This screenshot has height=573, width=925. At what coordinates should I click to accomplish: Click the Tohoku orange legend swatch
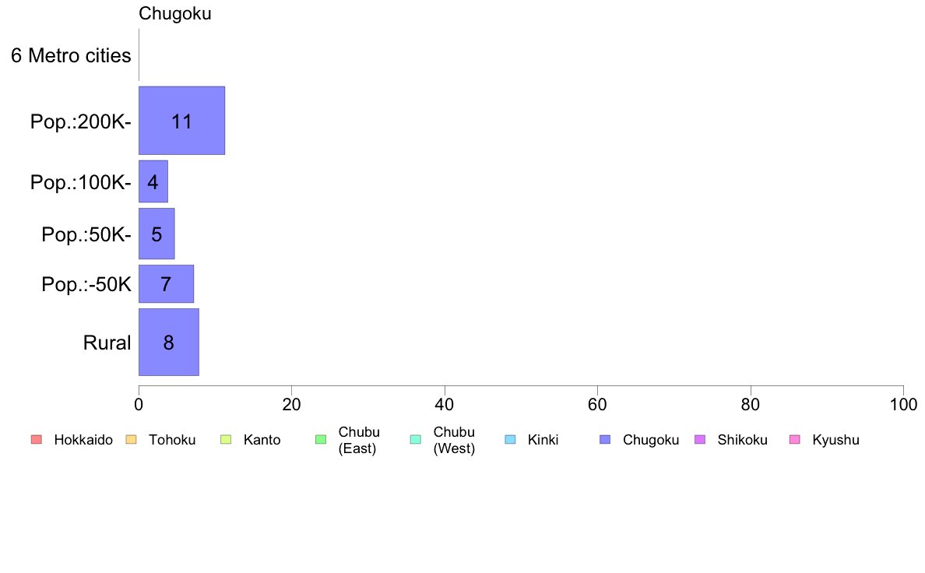(131, 440)
